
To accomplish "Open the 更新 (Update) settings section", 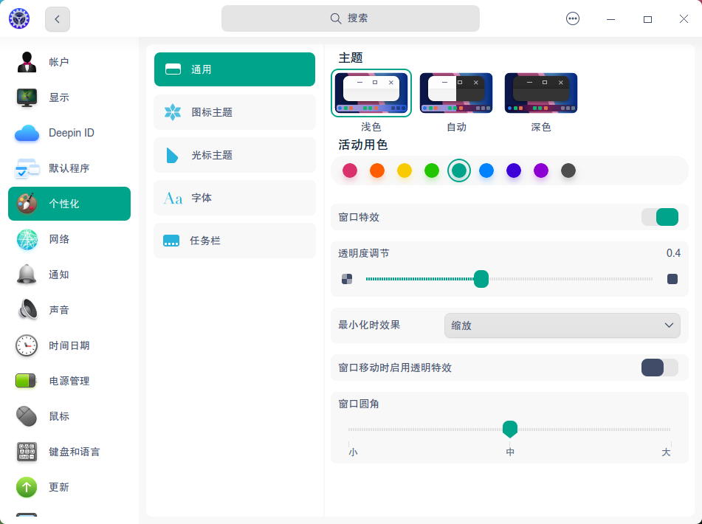I will coord(70,487).
